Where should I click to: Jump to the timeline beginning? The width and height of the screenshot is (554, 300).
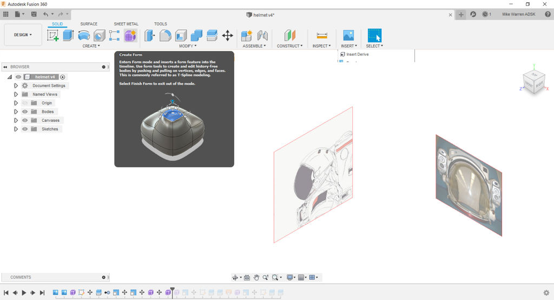point(6,292)
